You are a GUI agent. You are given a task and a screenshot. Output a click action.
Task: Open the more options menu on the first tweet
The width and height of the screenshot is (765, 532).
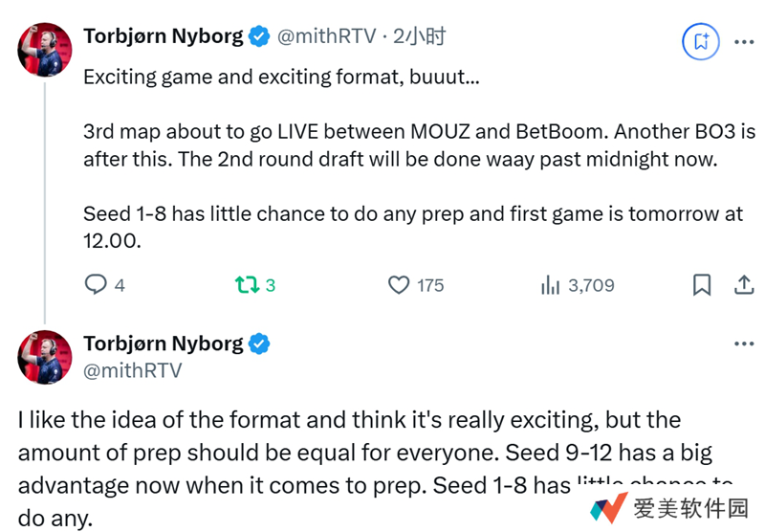[744, 42]
